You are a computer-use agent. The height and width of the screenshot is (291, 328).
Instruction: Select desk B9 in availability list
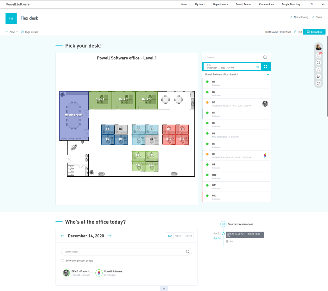pyautogui.click(x=236, y=166)
